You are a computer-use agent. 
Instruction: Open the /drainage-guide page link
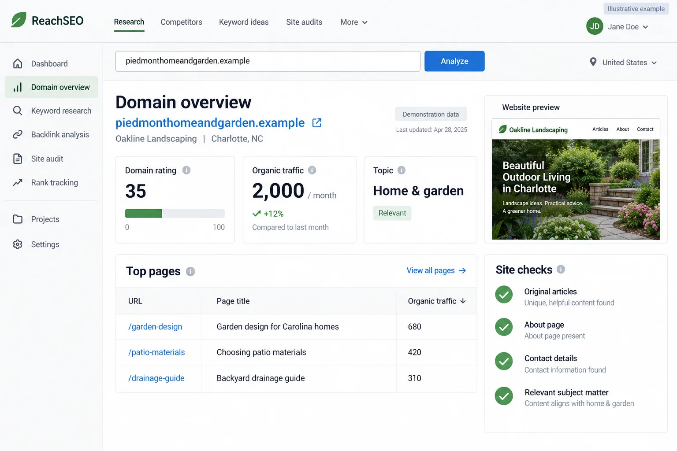coord(156,378)
